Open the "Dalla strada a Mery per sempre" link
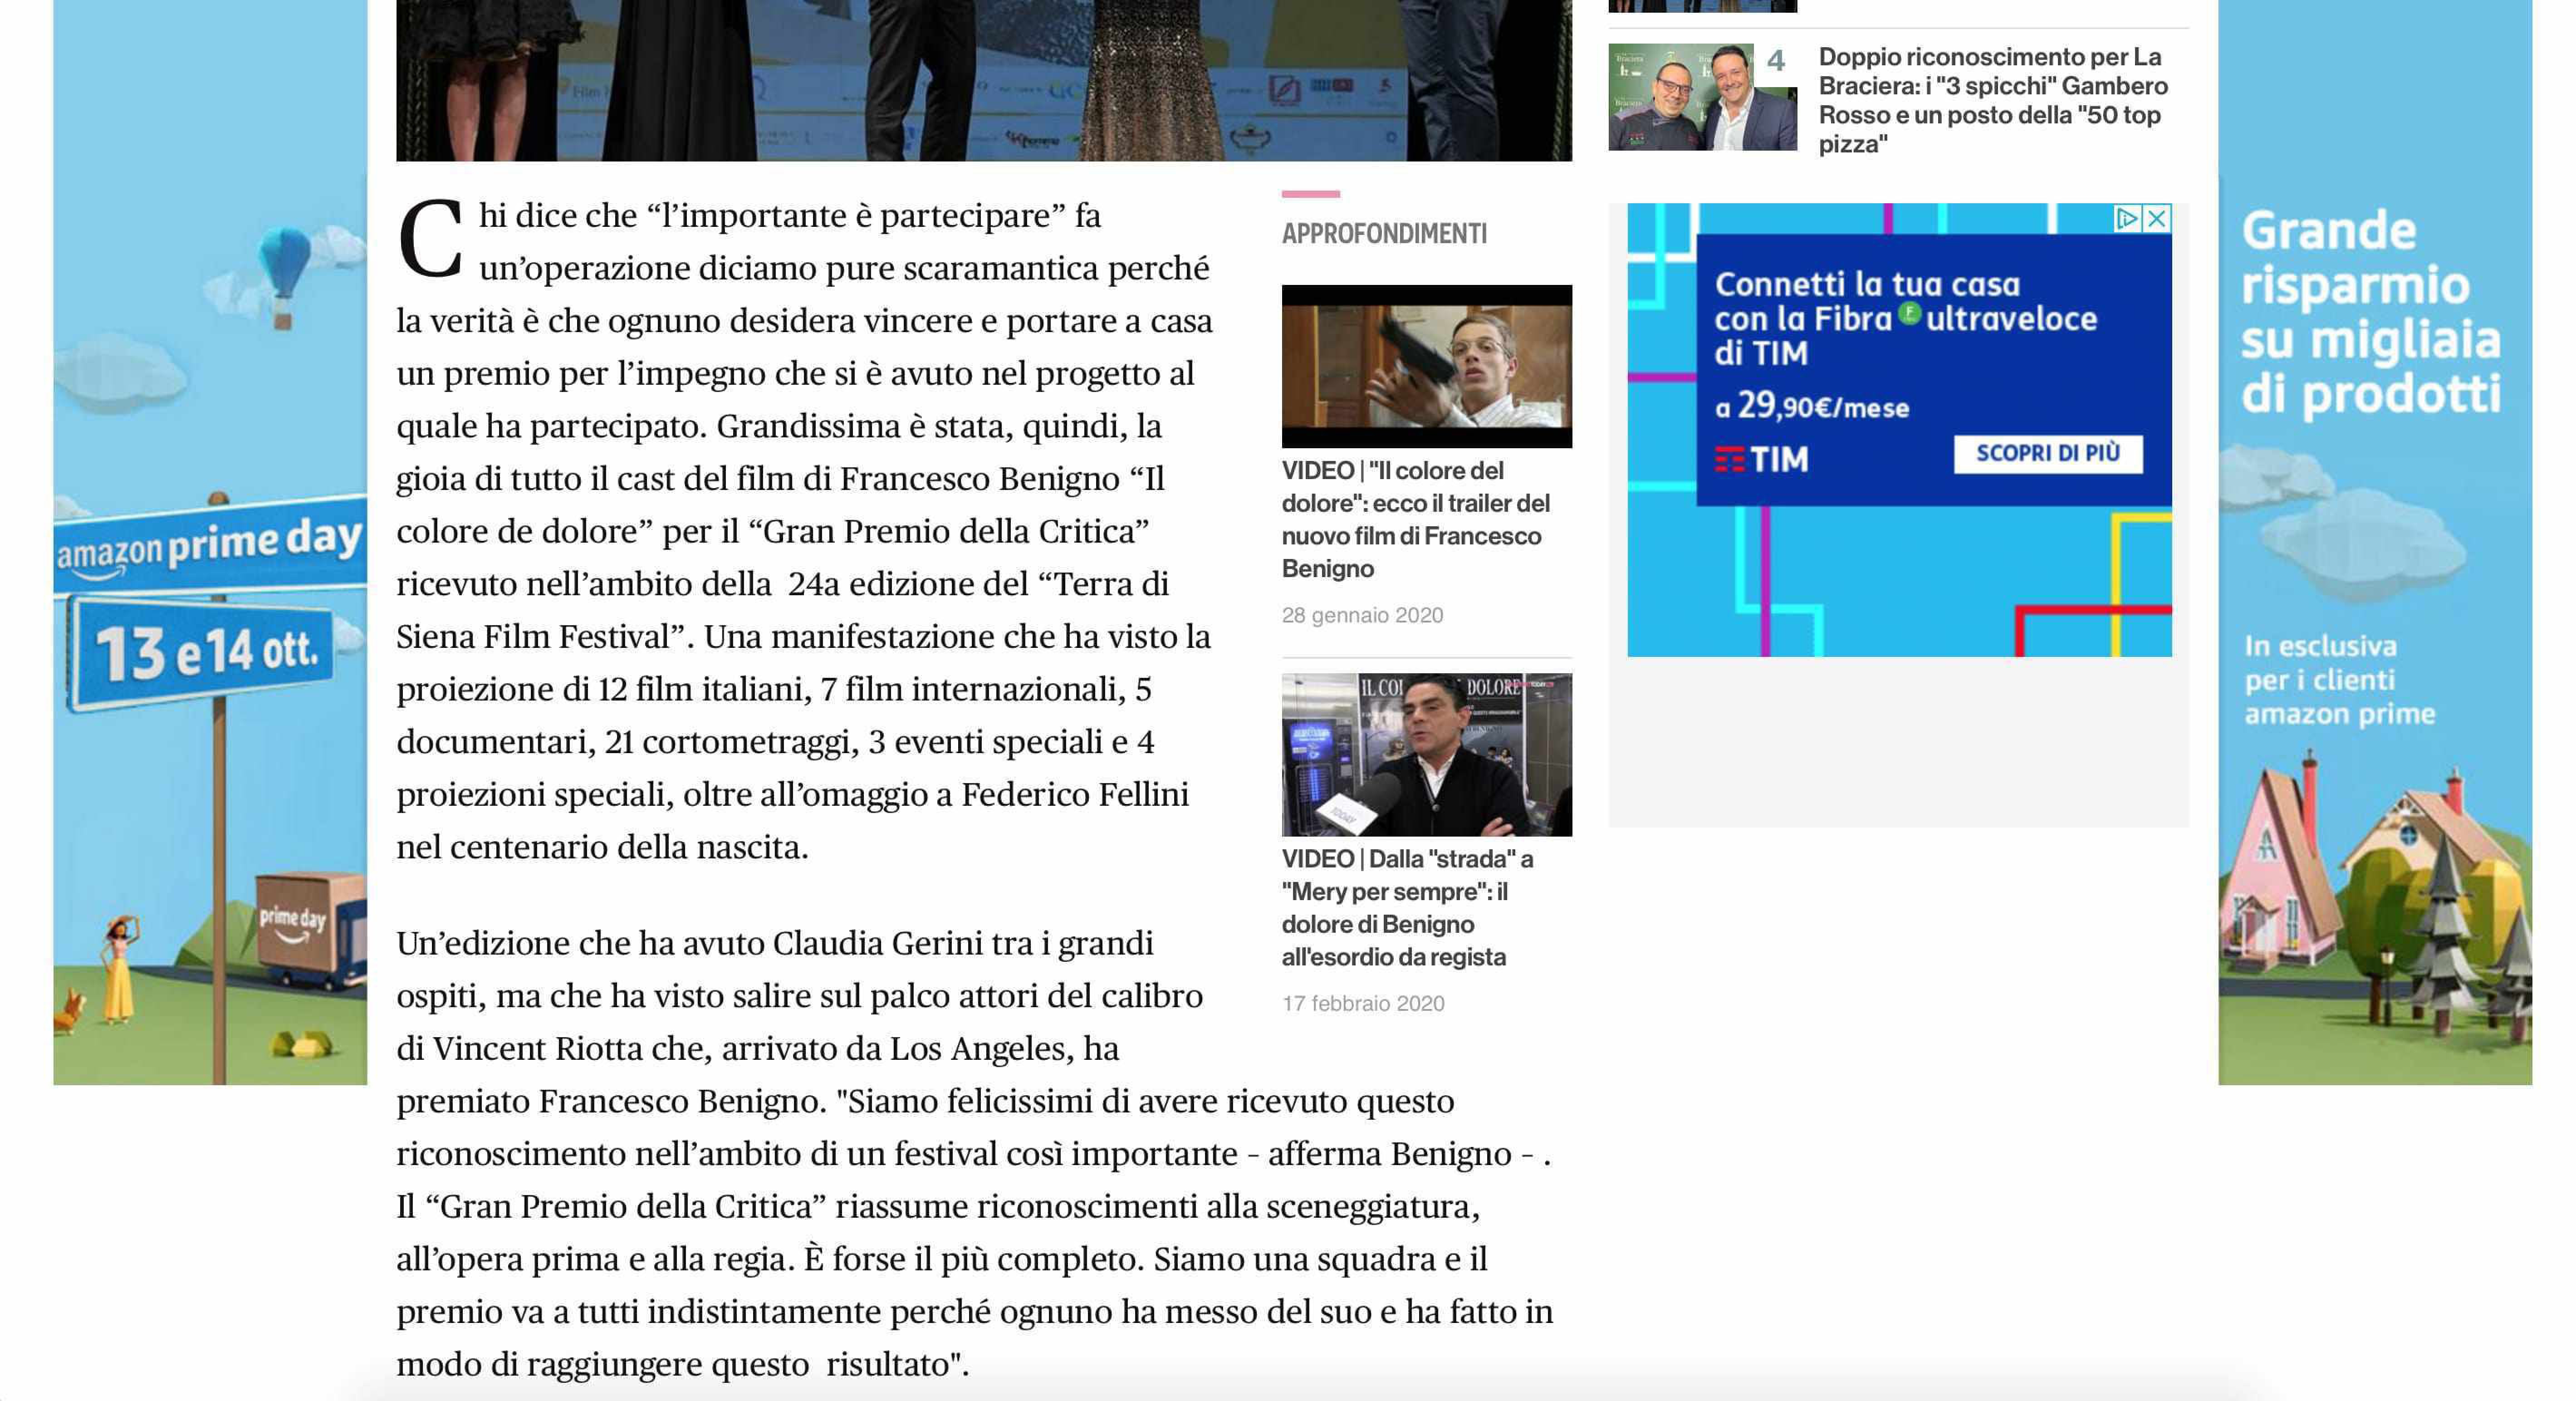Viewport: 2576px width, 1401px height. click(1408, 907)
